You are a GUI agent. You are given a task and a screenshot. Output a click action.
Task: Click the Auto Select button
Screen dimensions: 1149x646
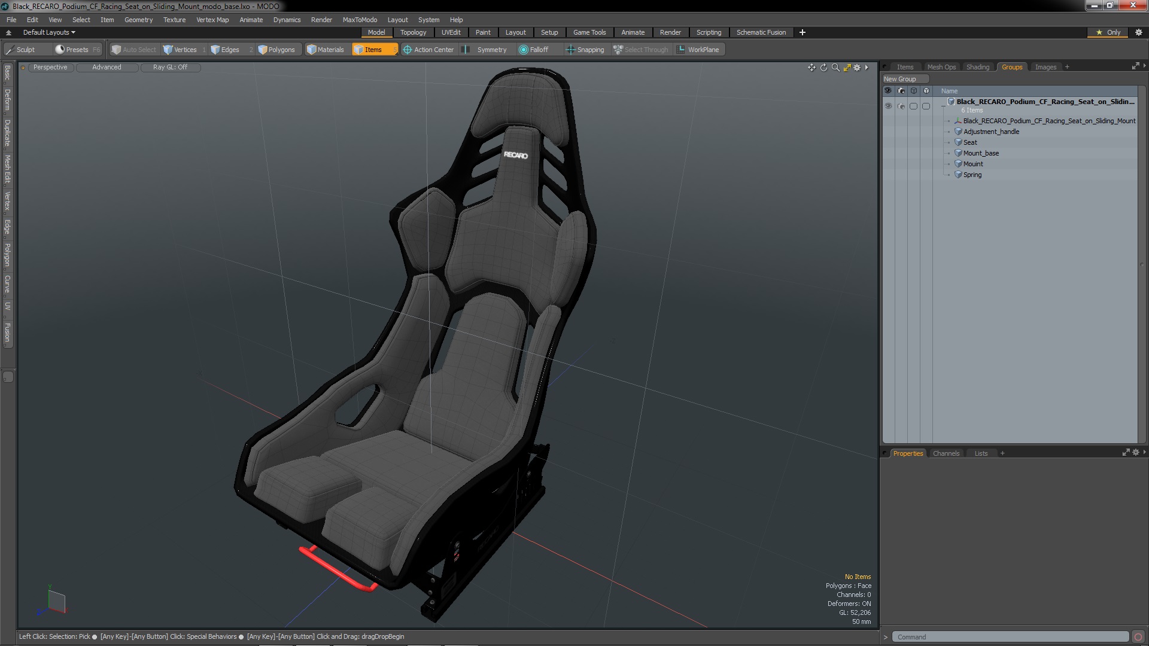coord(134,50)
